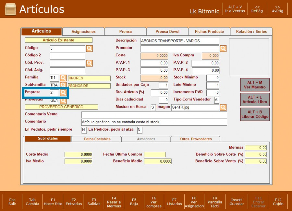The width and height of the screenshot is (292, 211).
Task: Select the Datos Contables tab
Action: pyautogui.click(x=97, y=139)
